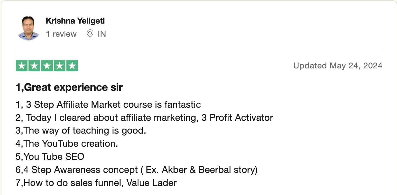Viewport: 397px width, 195px height.
Task: Click the fourth green rating star
Action: [x=59, y=65]
